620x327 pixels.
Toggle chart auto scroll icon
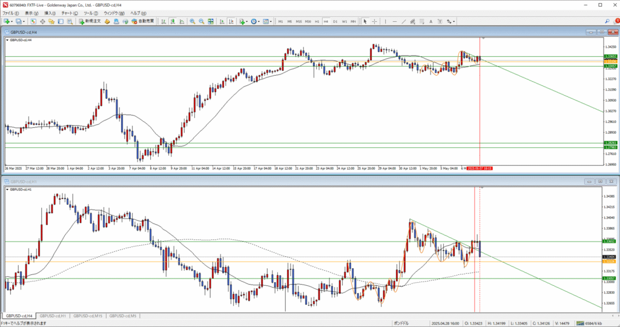coord(222,21)
